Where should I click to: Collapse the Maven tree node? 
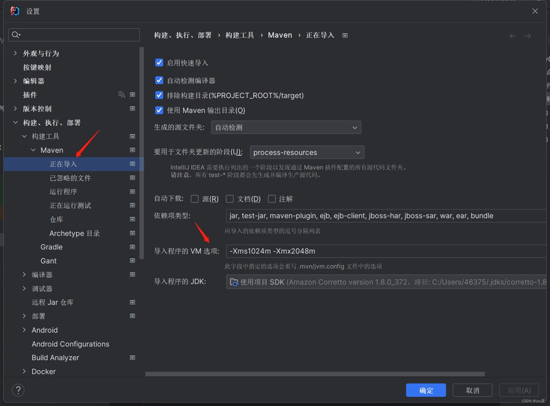(33, 150)
